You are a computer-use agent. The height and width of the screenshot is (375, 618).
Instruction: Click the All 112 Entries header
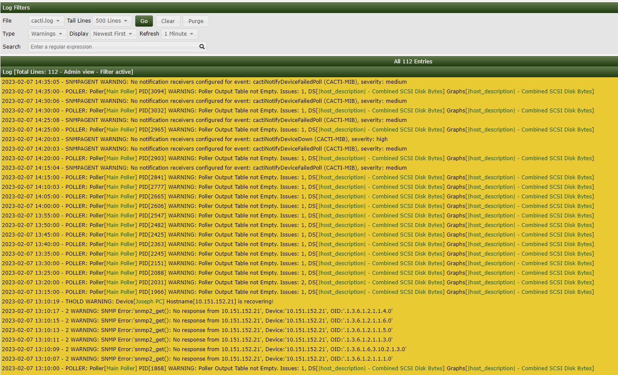coord(413,62)
